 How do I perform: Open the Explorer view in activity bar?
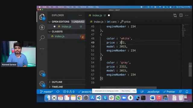pyautogui.click(x=42, y=17)
